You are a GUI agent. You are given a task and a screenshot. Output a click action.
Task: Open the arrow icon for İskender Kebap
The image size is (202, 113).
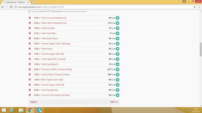[x=117, y=69]
